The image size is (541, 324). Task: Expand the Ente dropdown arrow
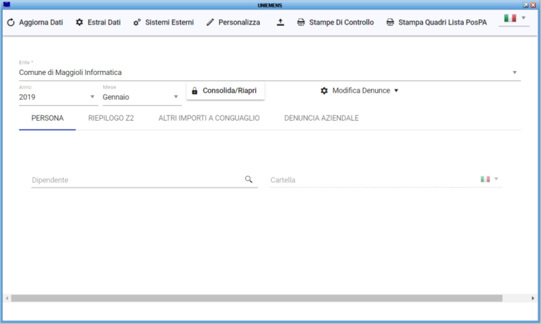pos(515,73)
